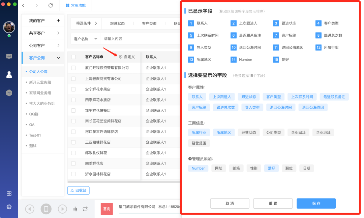Switch to the 常用功能 tab at top
This screenshot has height=218, width=364.
[x=76, y=5]
